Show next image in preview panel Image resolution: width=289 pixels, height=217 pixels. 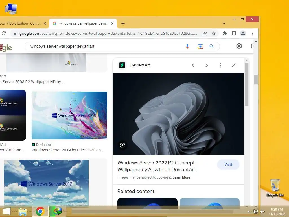click(206, 65)
